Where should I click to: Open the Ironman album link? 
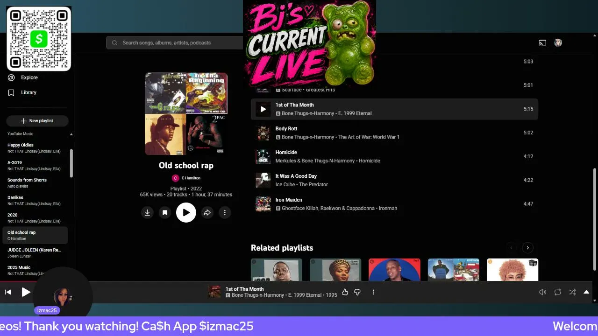(388, 209)
